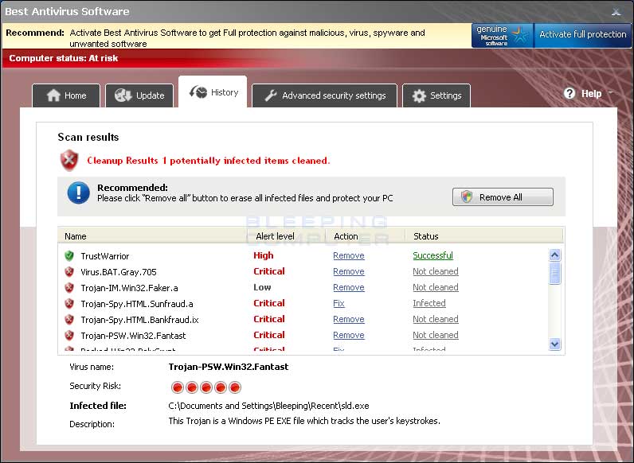This screenshot has width=634, height=463.
Task: Click the Low alert level of Trojan-IM.Win32.Faker.a
Action: click(x=262, y=287)
